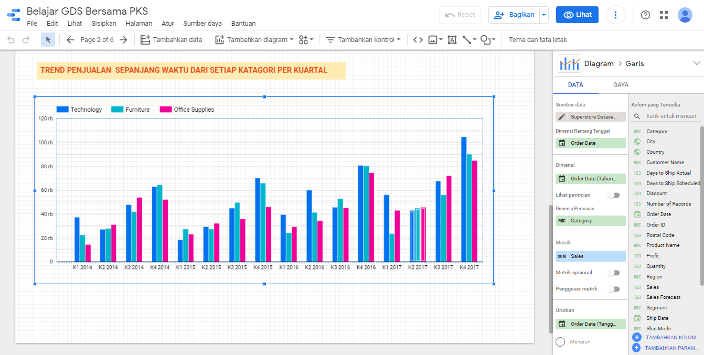Open page selector Page 2 of 6
This screenshot has height=355, width=704.
(x=97, y=40)
